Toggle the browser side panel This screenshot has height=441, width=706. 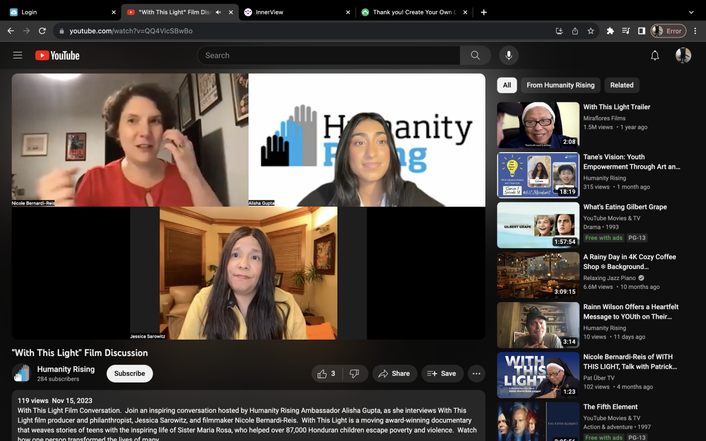[641, 31]
